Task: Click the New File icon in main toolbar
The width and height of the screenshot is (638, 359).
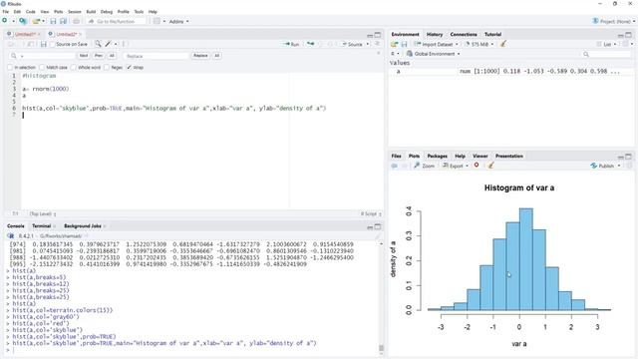Action: pyautogui.click(x=5, y=21)
